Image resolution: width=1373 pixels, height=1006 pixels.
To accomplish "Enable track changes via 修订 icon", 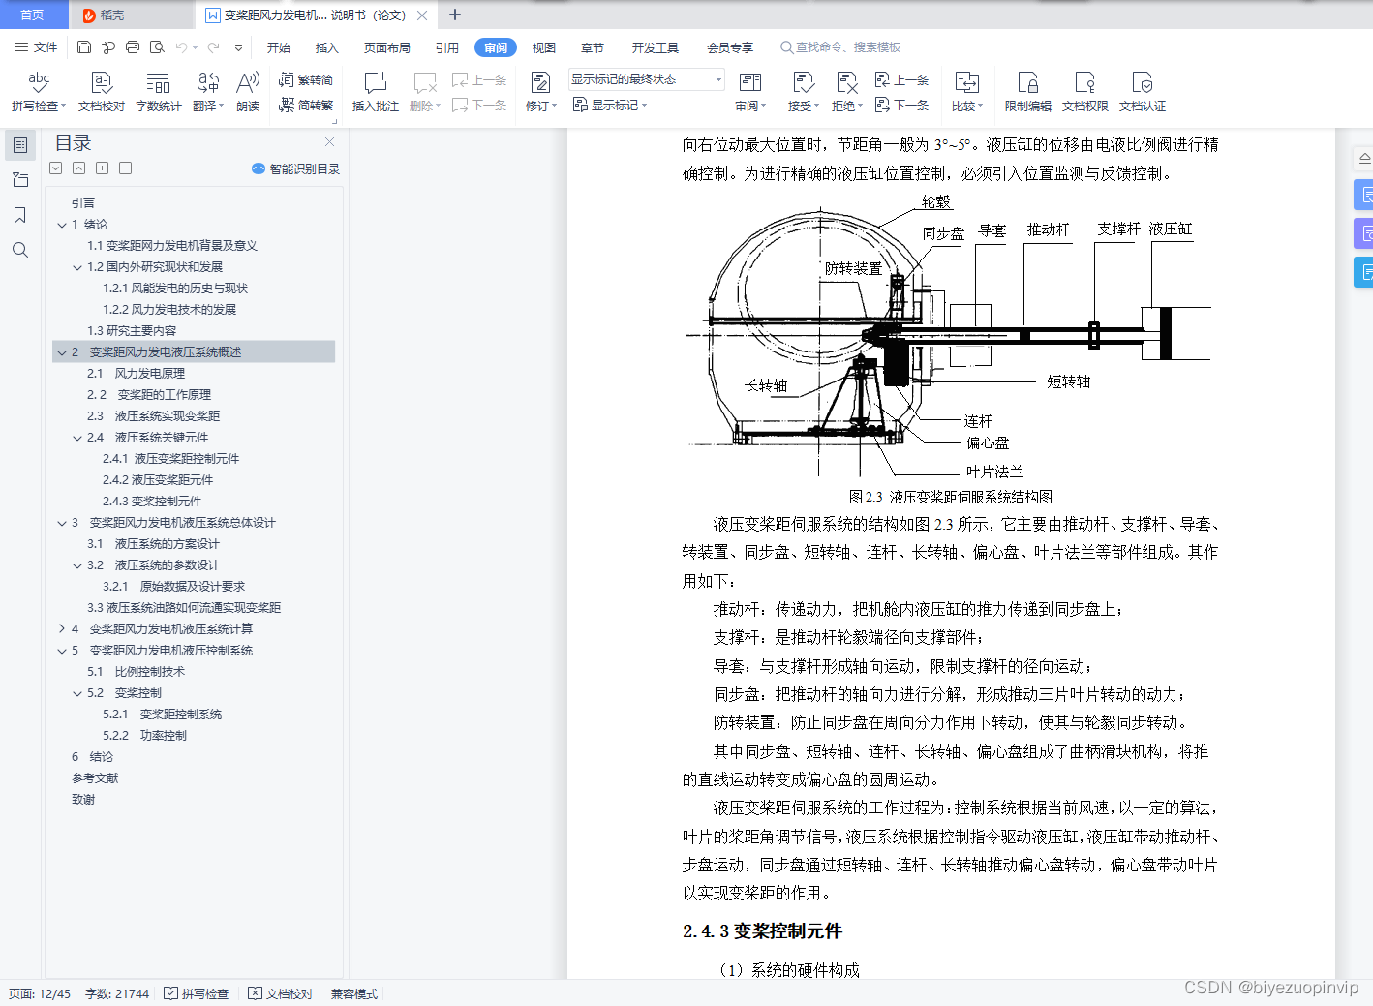I will (x=539, y=91).
